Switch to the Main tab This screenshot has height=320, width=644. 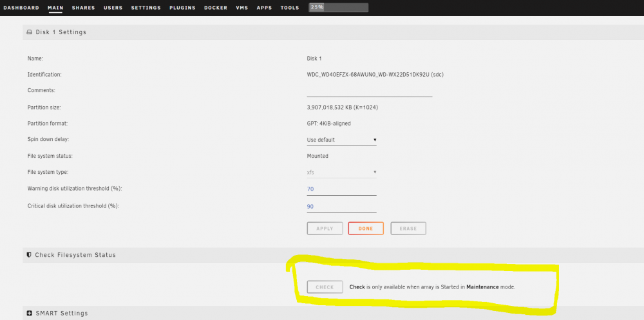(x=55, y=8)
